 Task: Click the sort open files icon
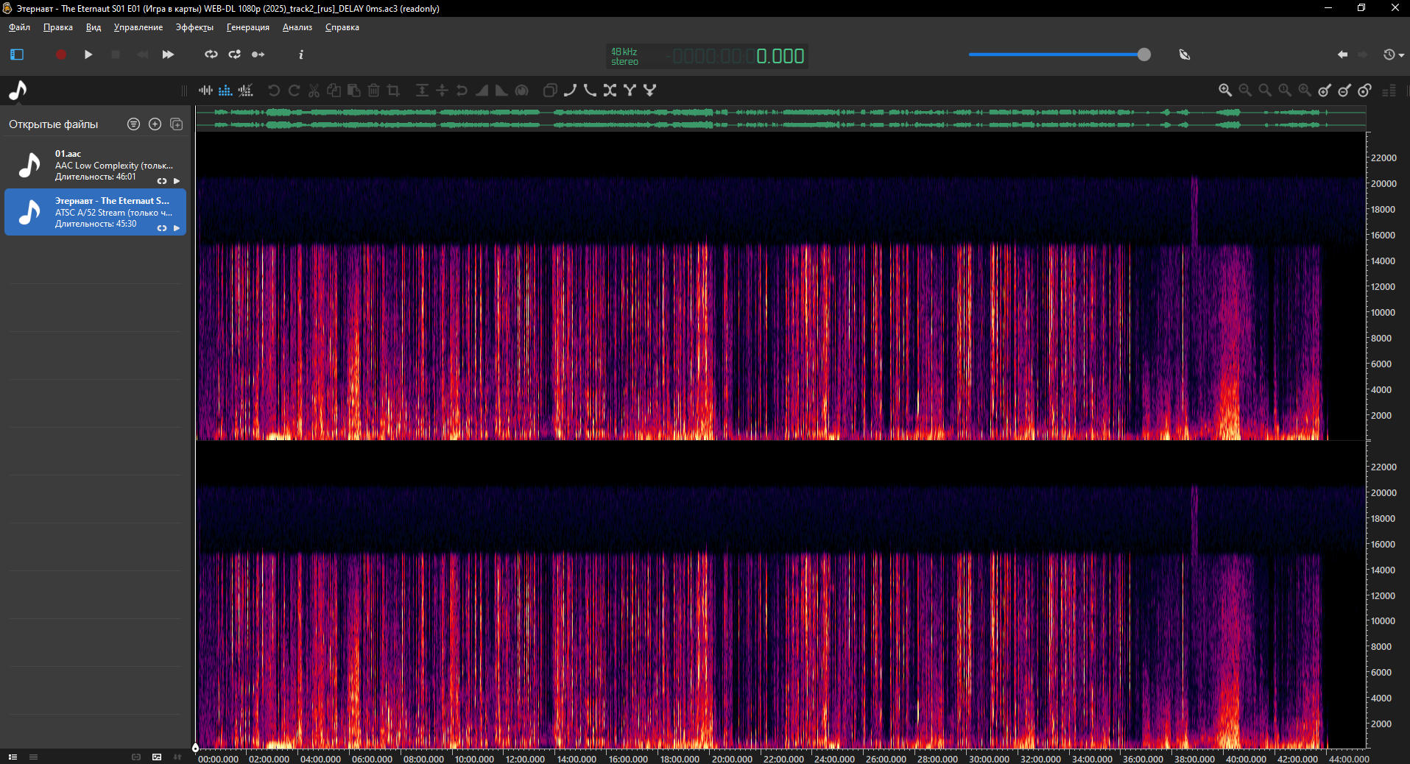(x=133, y=124)
